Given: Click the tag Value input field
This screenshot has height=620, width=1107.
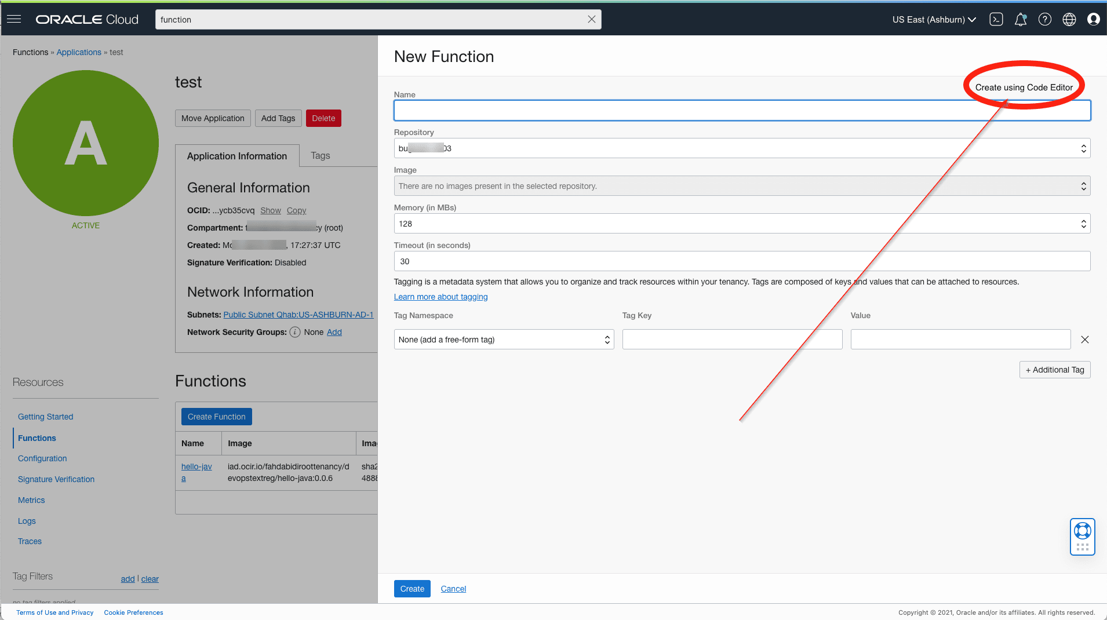Looking at the screenshot, I should point(960,340).
